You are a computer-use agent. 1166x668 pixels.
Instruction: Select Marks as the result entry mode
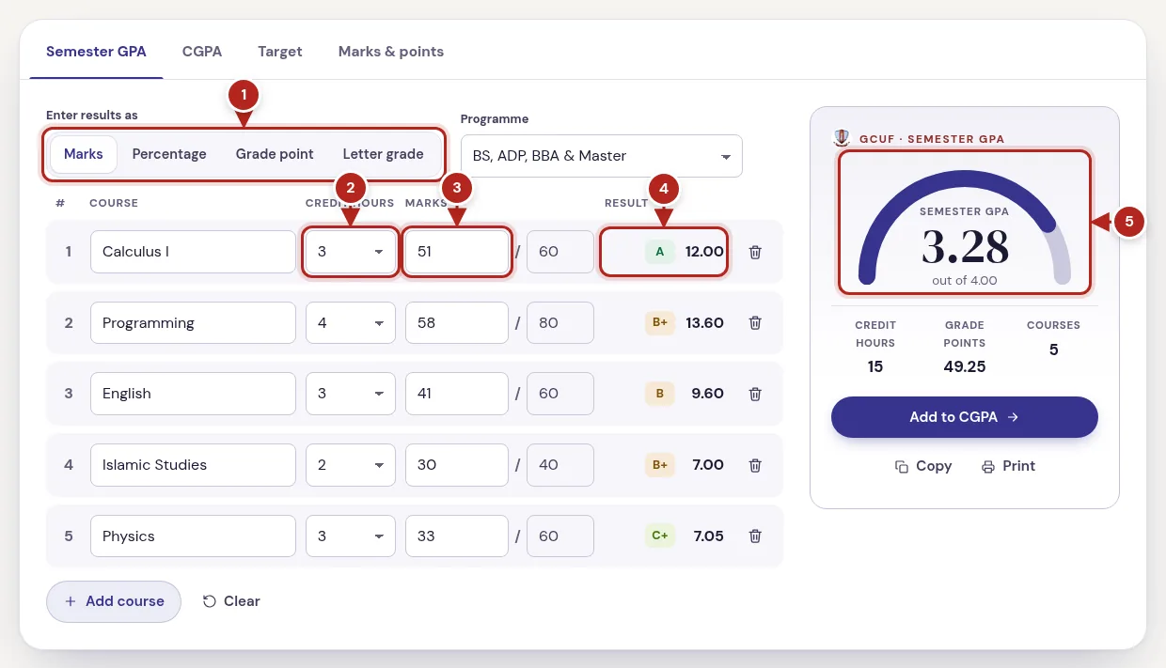point(84,154)
